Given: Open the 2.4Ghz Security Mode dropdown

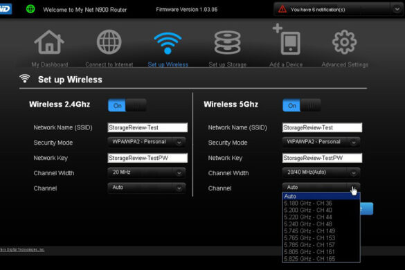Looking at the screenshot, I should (x=147, y=142).
